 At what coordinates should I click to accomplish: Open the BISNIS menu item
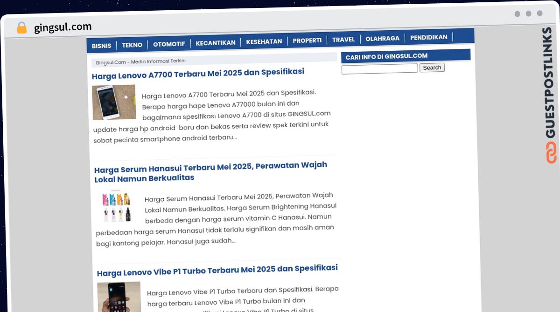pyautogui.click(x=101, y=46)
